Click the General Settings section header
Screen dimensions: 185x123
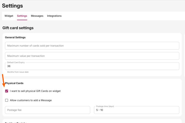coord(15,37)
